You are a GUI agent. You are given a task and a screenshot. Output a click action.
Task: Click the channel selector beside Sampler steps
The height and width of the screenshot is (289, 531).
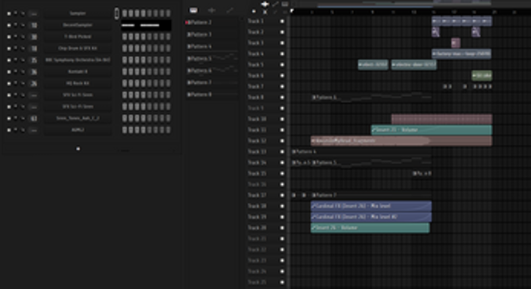point(117,13)
